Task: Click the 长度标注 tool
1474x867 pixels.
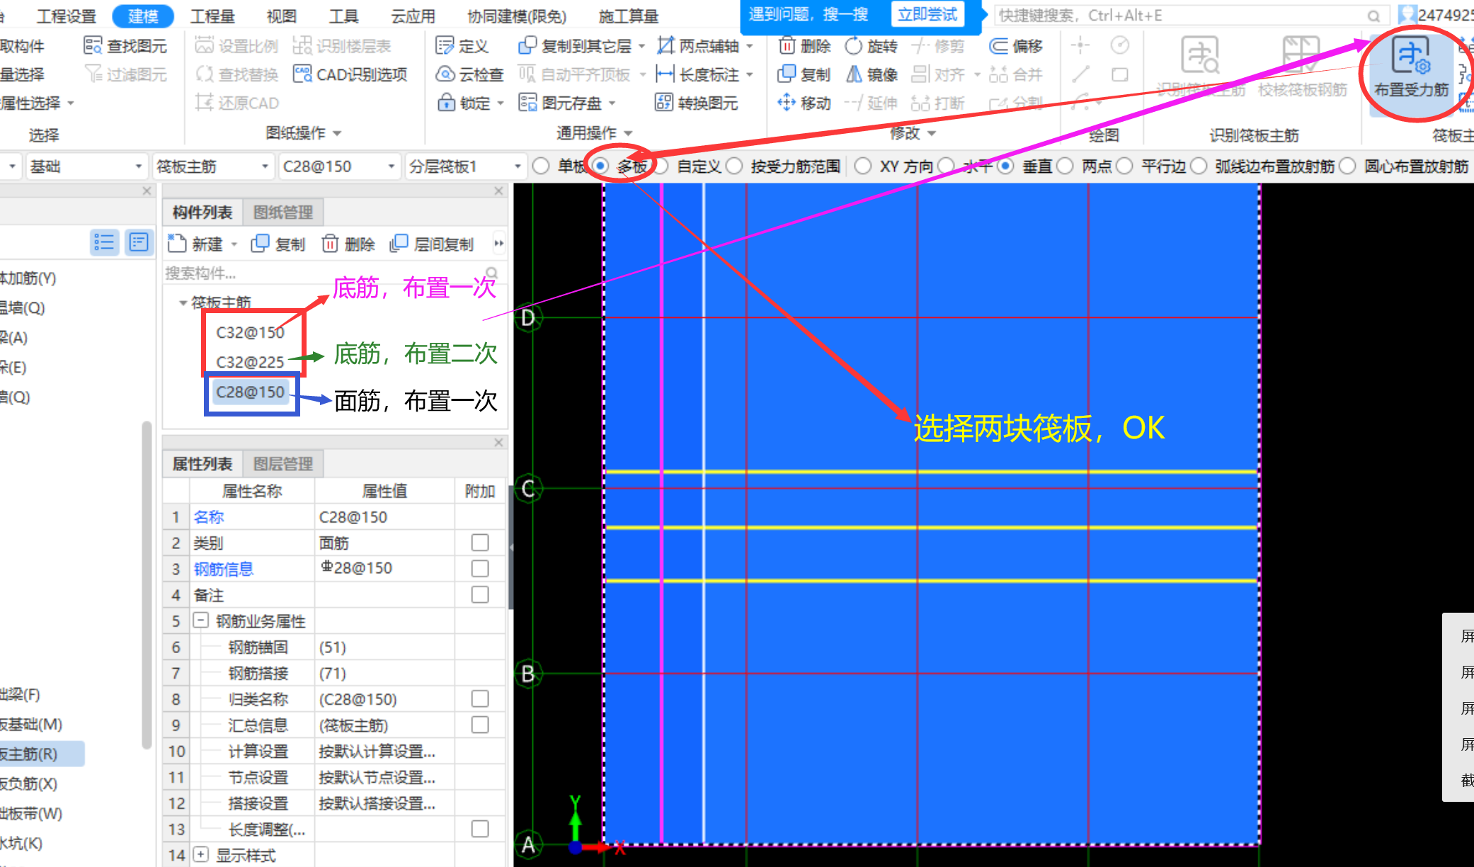Action: (698, 74)
